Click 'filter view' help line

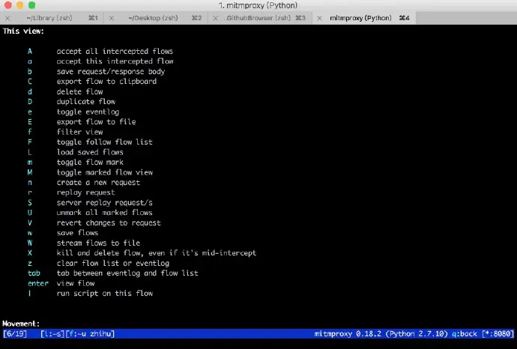[79, 132]
